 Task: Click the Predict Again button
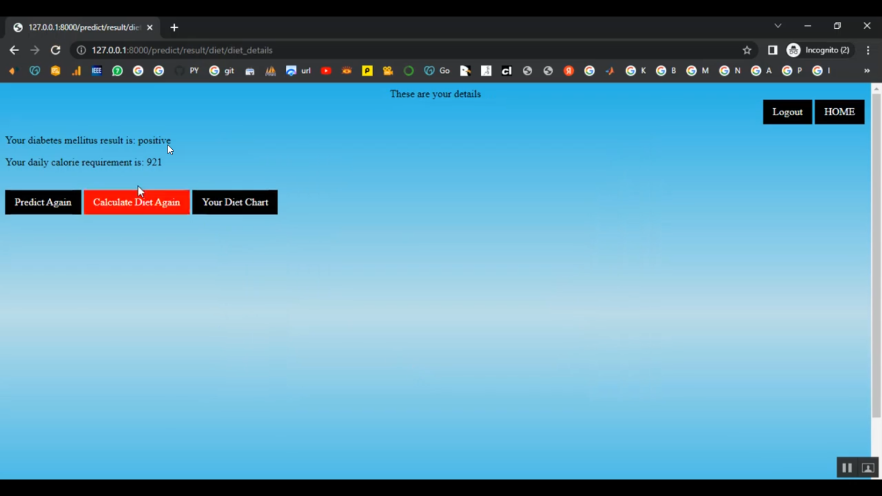[x=43, y=202]
